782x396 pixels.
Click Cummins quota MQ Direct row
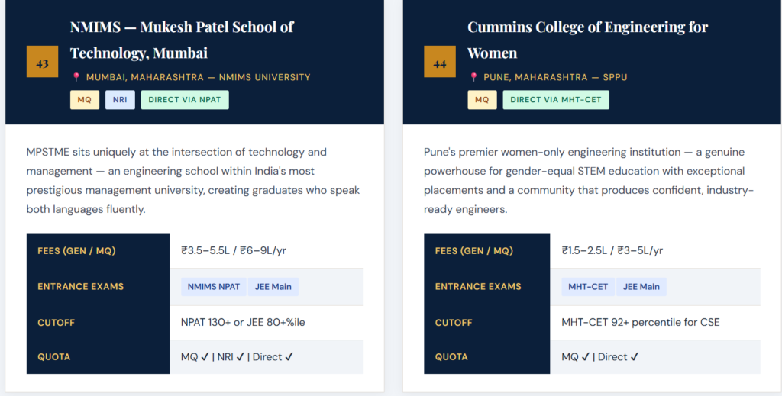coord(600,356)
